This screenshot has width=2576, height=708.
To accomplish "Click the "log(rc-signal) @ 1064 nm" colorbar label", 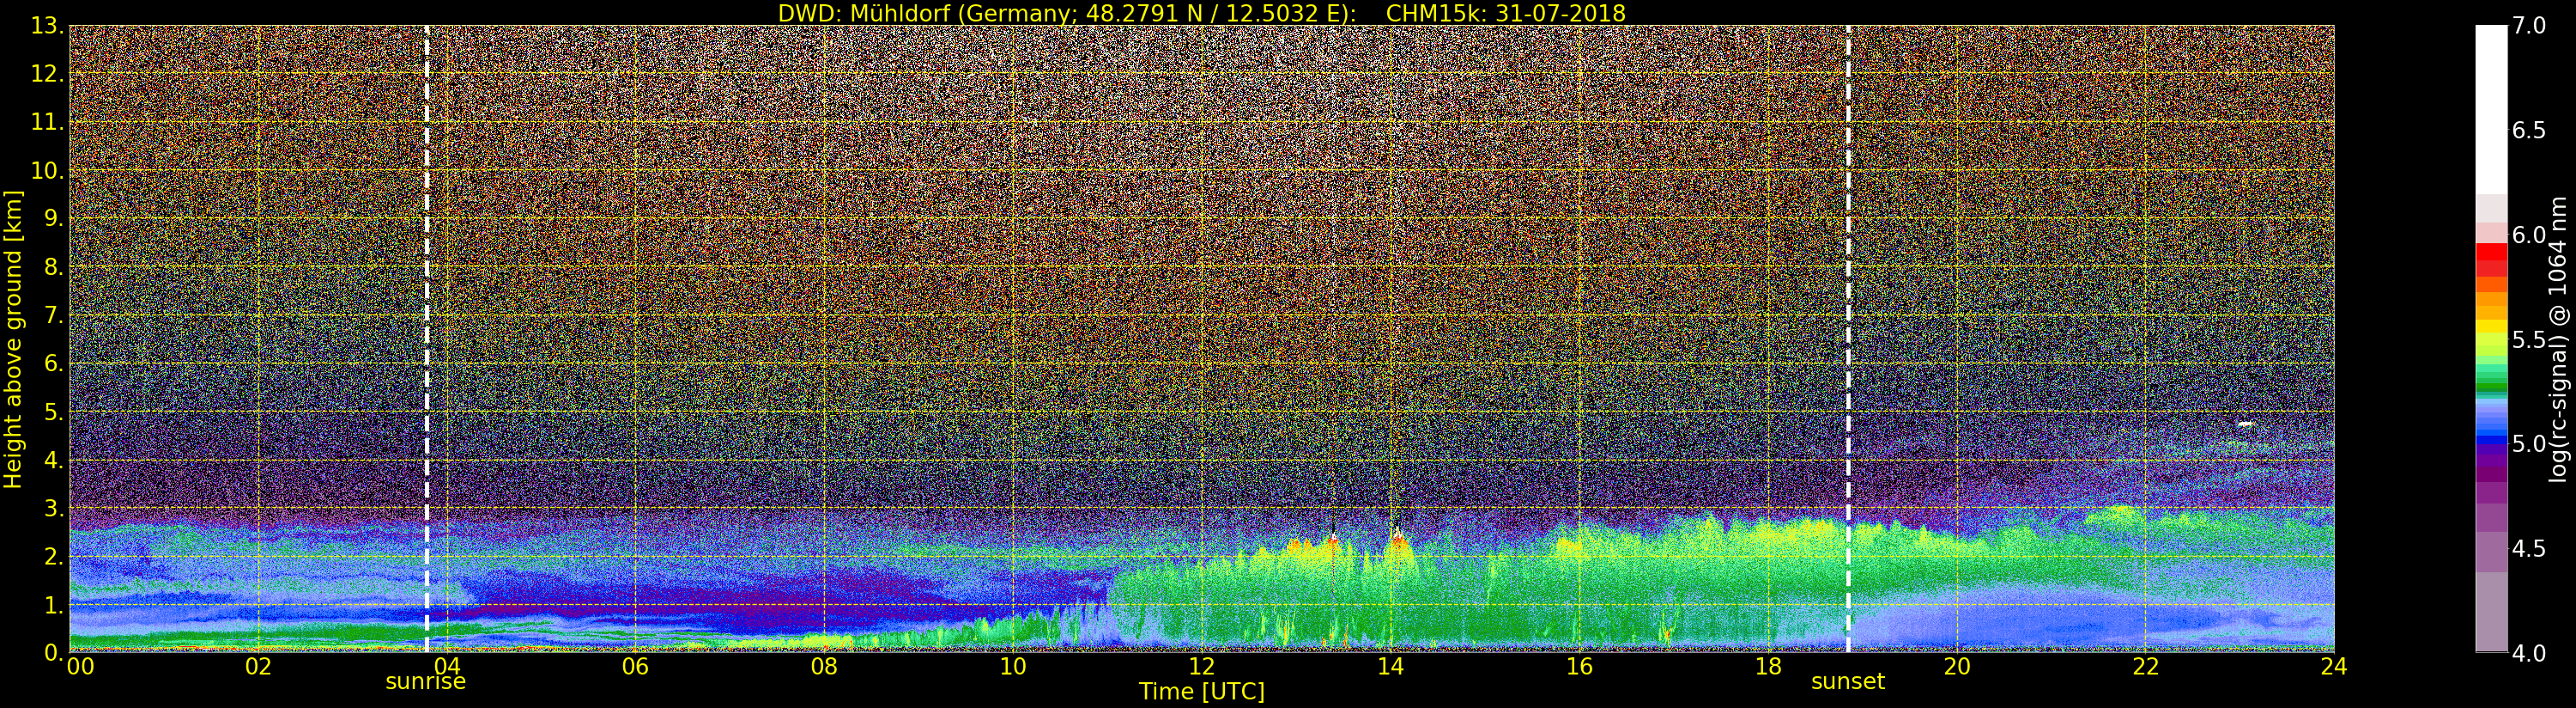I will [x=2559, y=339].
